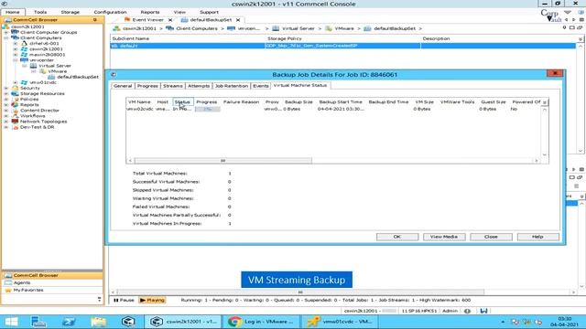Sort by Backup Start Time column
586x329 pixels.
click(341, 101)
